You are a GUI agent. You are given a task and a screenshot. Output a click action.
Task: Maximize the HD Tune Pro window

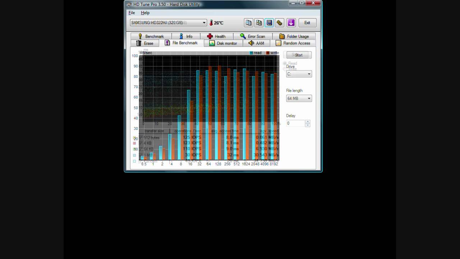302,3
